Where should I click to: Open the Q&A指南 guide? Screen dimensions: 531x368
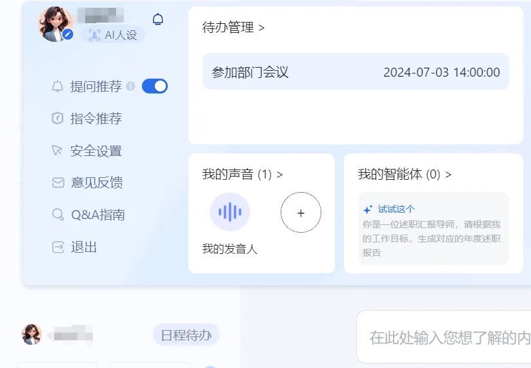pyautogui.click(x=97, y=215)
